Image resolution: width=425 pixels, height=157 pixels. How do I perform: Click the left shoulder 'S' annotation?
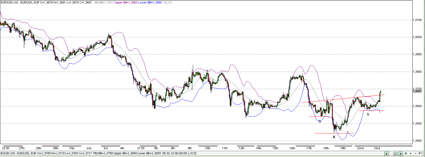[x=320, y=121]
